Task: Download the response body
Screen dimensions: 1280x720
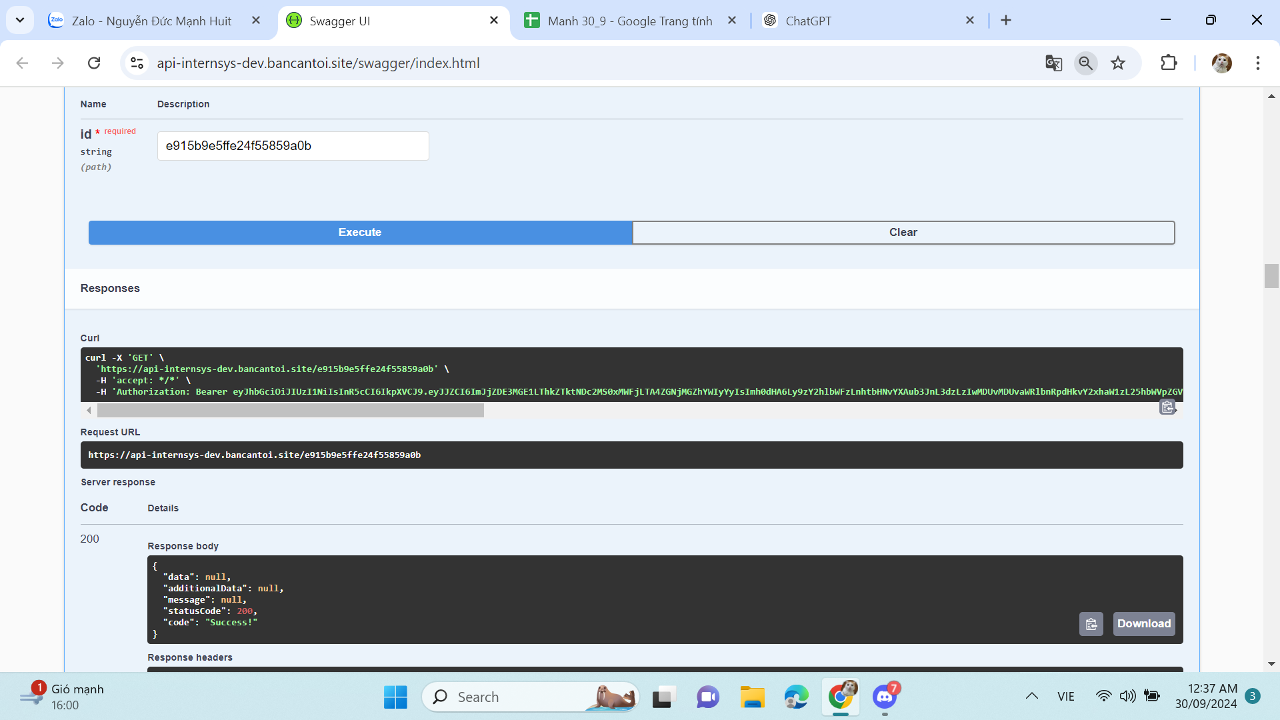Action: click(x=1143, y=624)
